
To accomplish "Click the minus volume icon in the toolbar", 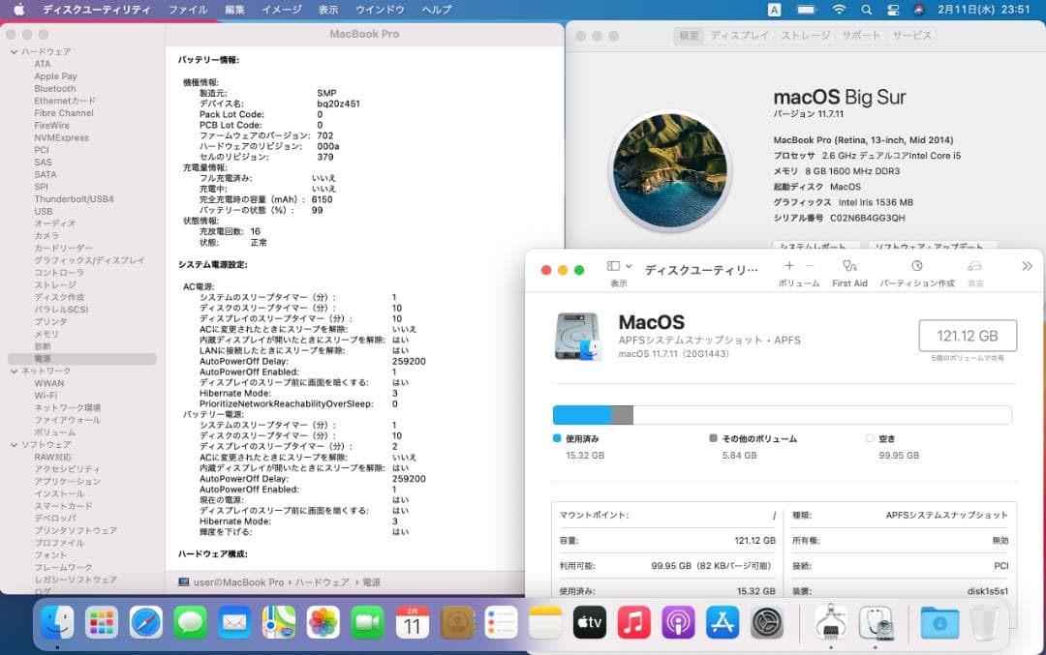I will pos(810,265).
